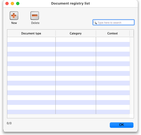Sort by Context column header
The image size is (141, 135).
click(x=113, y=33)
